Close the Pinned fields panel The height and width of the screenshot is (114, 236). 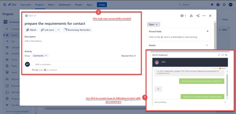(x=208, y=31)
